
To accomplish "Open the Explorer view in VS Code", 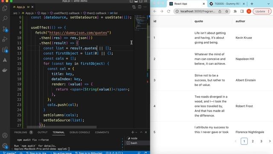I will (5, 8).
